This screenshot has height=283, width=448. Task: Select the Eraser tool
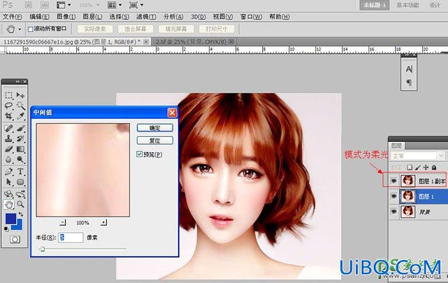click(8, 149)
